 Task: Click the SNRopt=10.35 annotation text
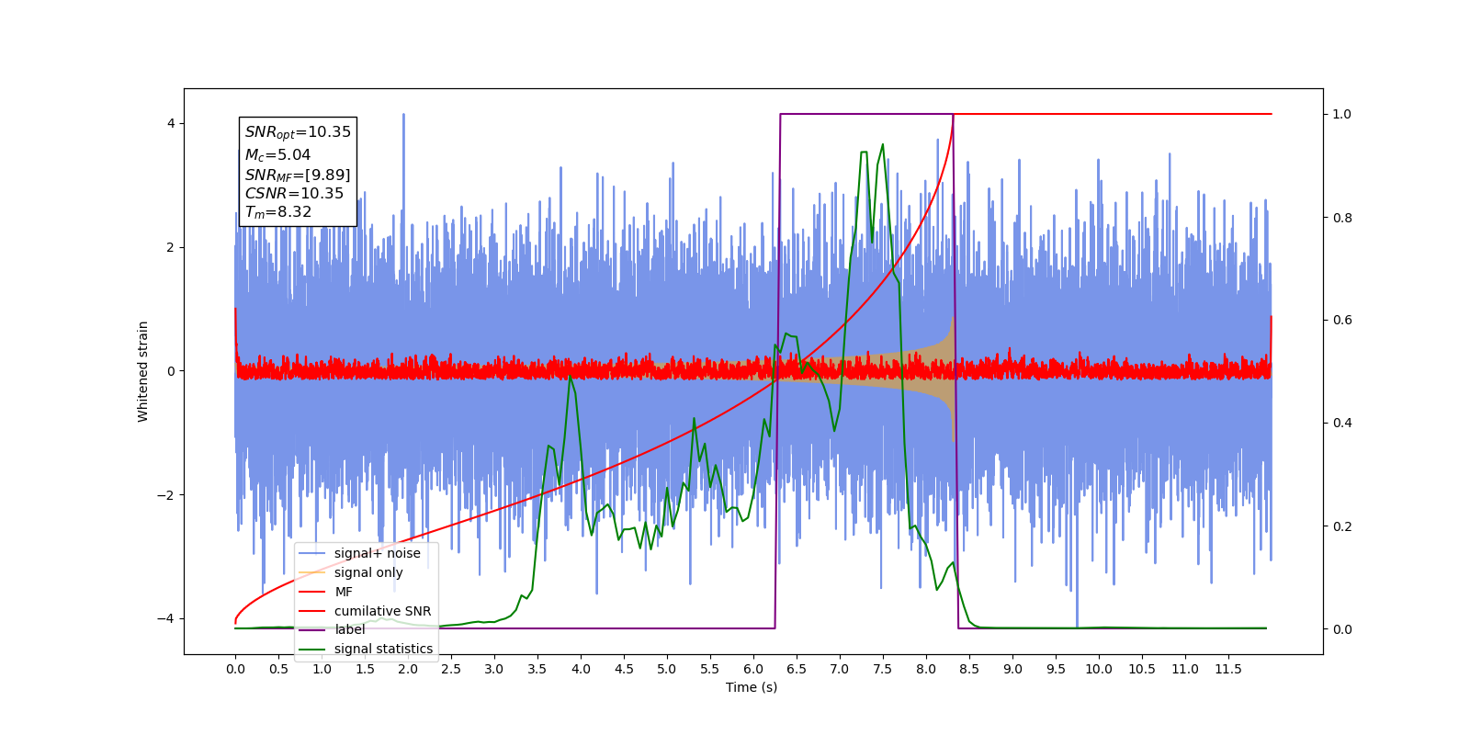click(298, 132)
